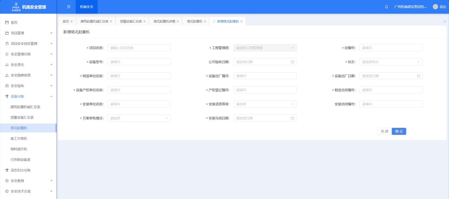
Task: Open calendar icon in 公司验收日期 field
Action: click(x=292, y=62)
